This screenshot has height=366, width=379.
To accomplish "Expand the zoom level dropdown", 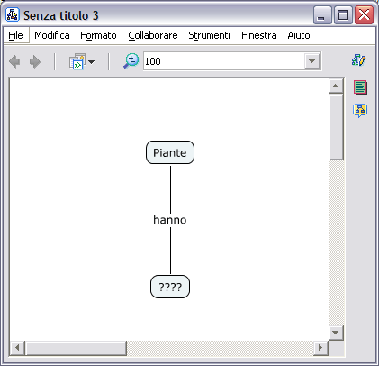I will click(312, 61).
